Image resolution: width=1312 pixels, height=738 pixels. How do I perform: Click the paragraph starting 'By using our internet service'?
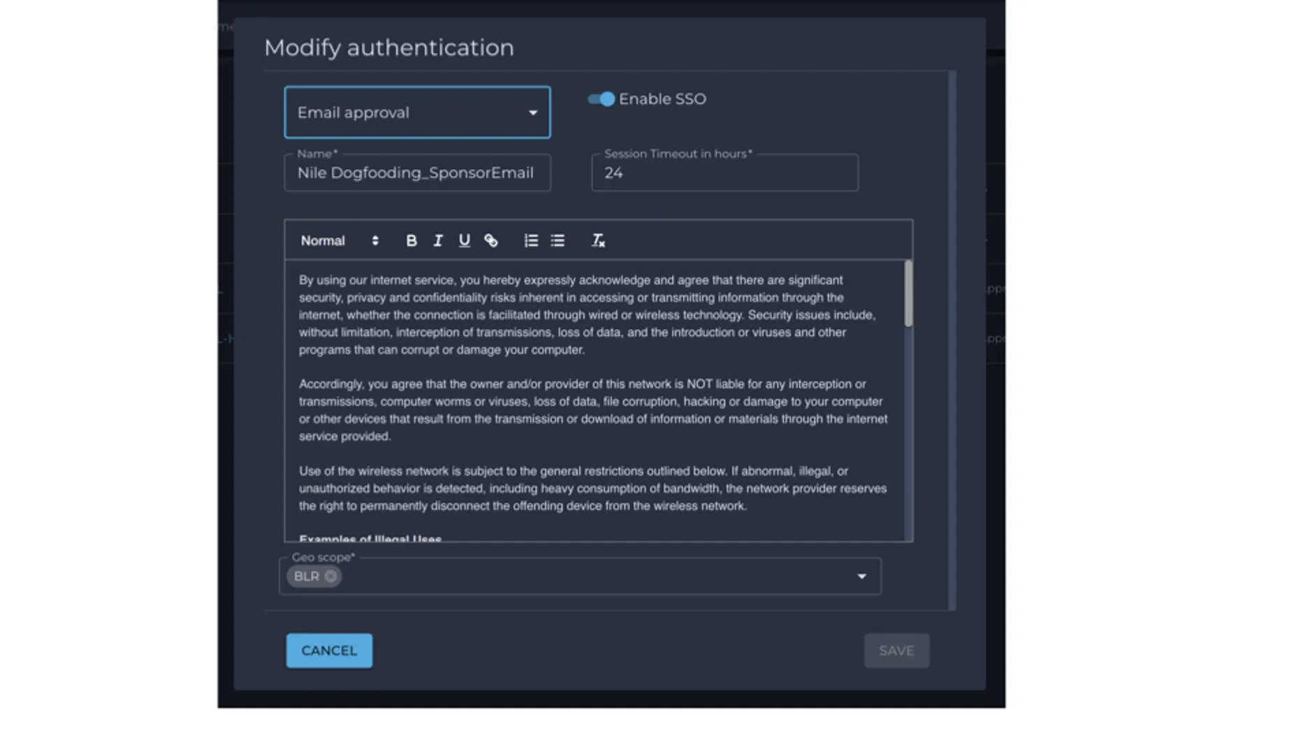tap(588, 315)
